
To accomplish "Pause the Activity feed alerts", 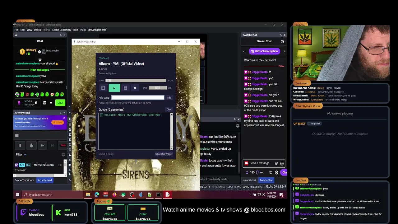I will (x=20, y=145).
